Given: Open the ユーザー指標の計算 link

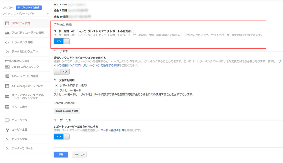Looking at the screenshot, I should (x=112, y=130).
